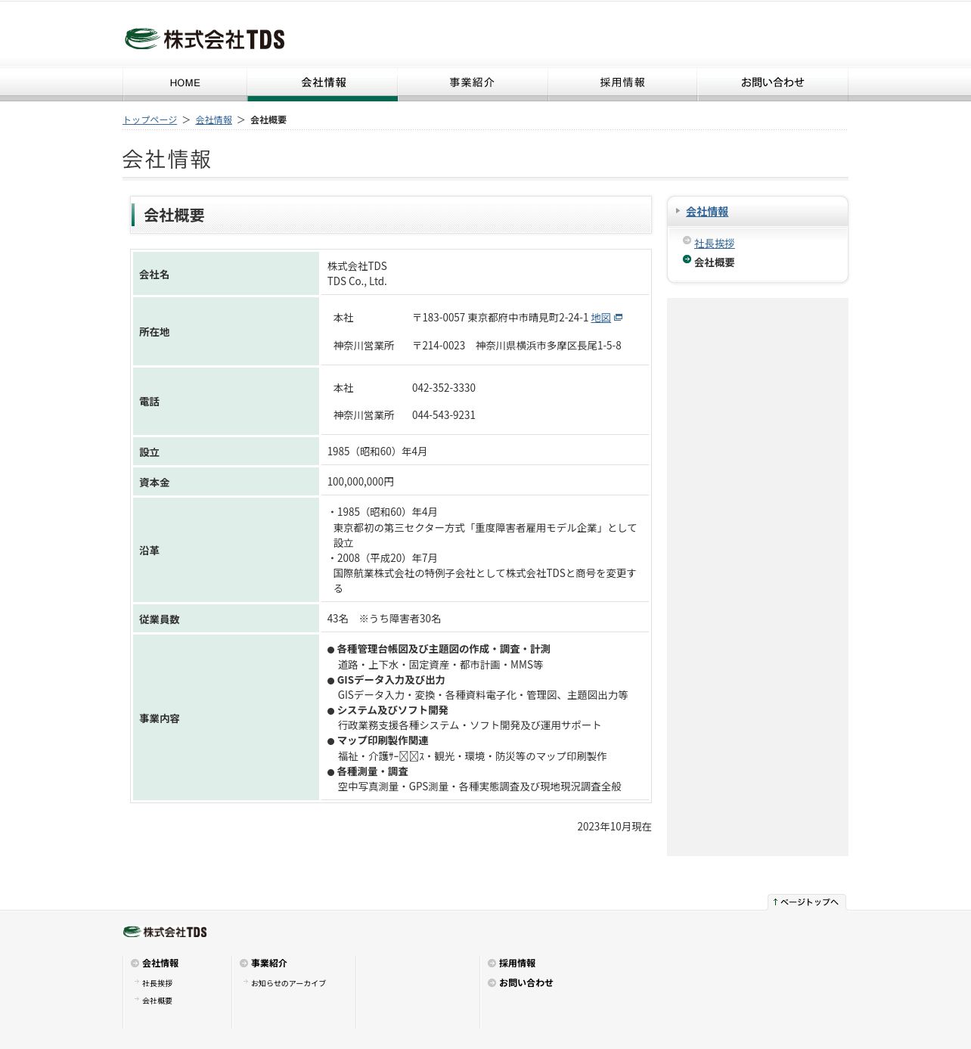Image resolution: width=971 pixels, height=1049 pixels.
Task: Open the HOME navigation tab
Action: 185,83
